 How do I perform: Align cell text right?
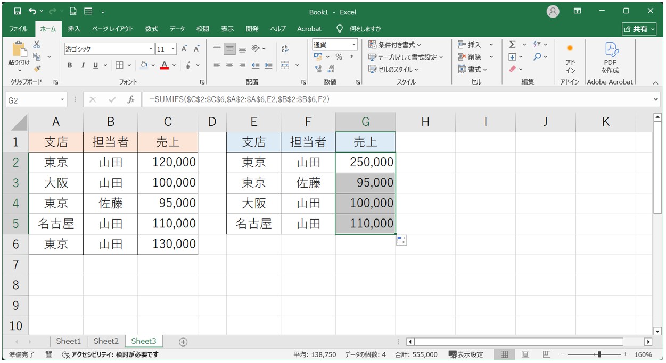[242, 65]
